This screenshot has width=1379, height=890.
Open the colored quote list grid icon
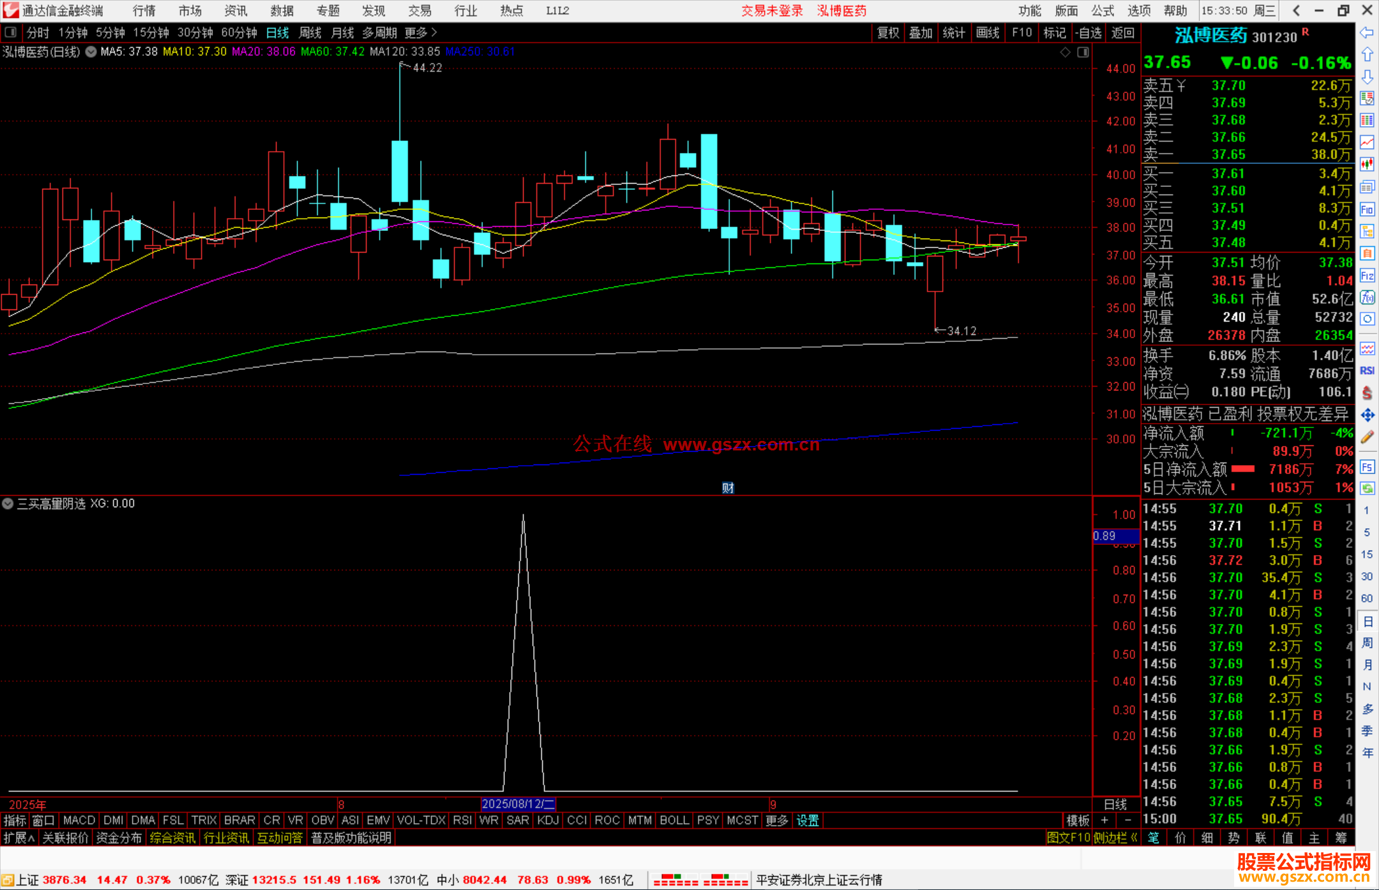pos(1367,121)
